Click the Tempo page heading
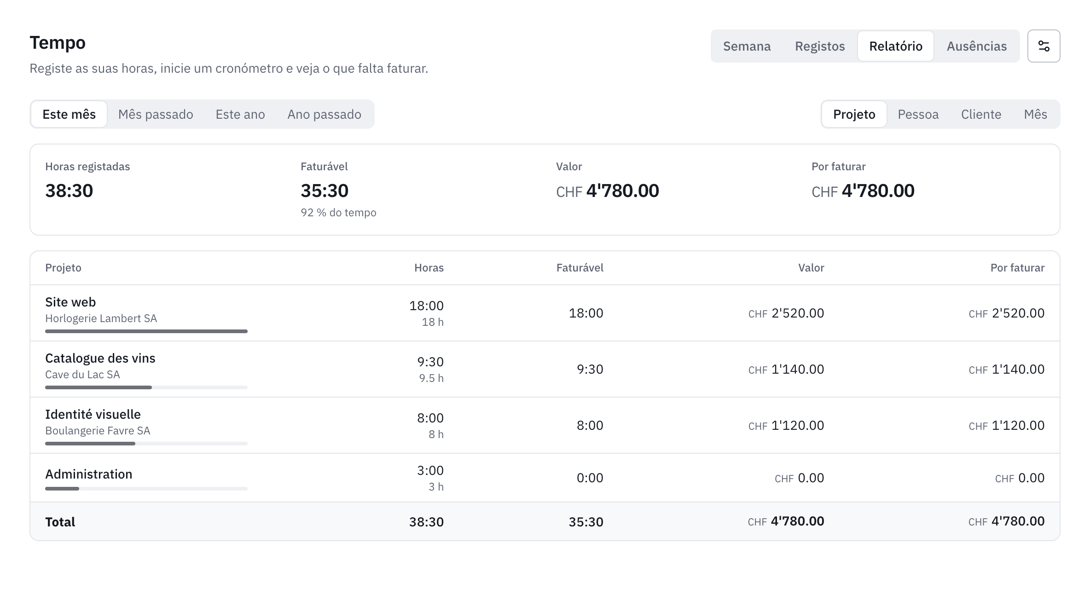This screenshot has height=589, width=1090. 58,43
